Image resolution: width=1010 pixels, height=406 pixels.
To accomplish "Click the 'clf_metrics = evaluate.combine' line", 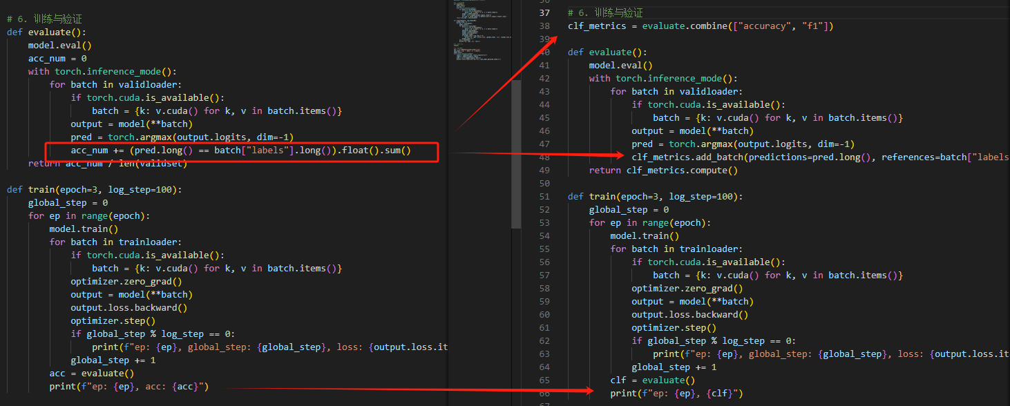I will click(701, 26).
